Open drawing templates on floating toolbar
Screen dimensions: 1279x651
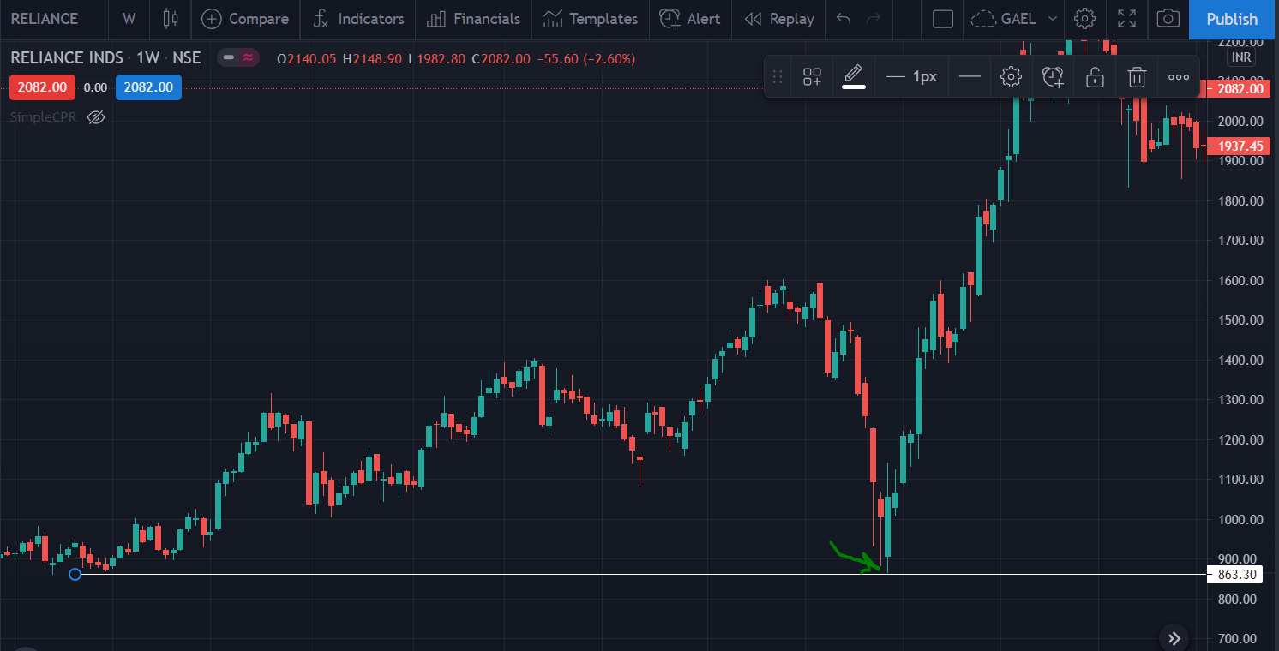pyautogui.click(x=812, y=76)
